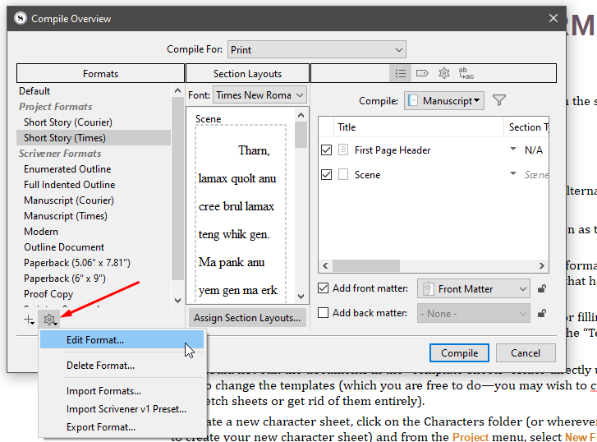Click the contents list icon tab

tap(400, 73)
